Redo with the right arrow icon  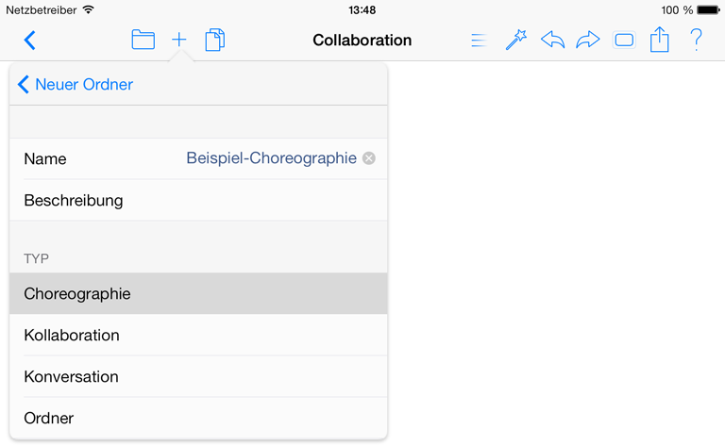coord(588,40)
